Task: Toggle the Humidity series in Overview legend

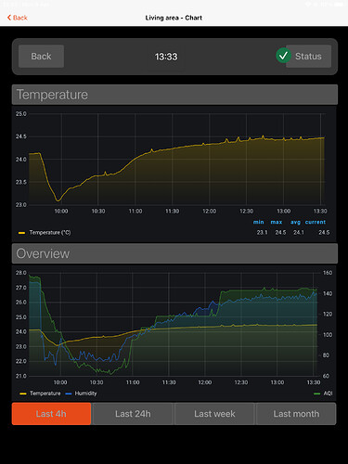Action: pyautogui.click(x=82, y=393)
